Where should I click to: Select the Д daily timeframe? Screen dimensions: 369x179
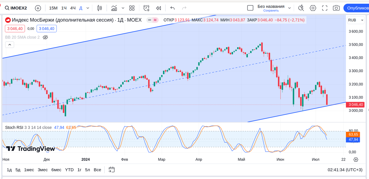click(x=81, y=8)
